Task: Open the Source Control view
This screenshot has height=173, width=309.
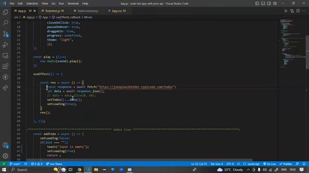Action: tap(5, 34)
